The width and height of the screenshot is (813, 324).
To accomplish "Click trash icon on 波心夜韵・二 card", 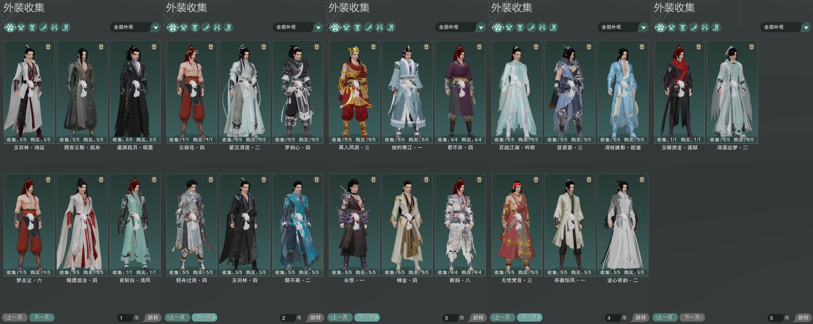I will click(x=642, y=179).
